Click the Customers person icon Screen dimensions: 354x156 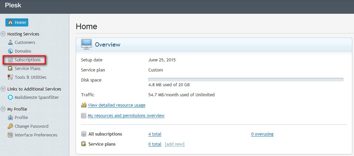[10, 43]
